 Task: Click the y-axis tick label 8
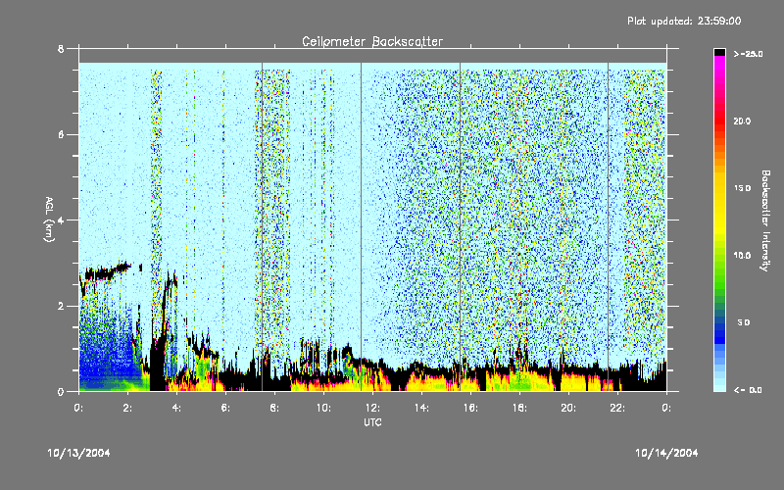(61, 49)
